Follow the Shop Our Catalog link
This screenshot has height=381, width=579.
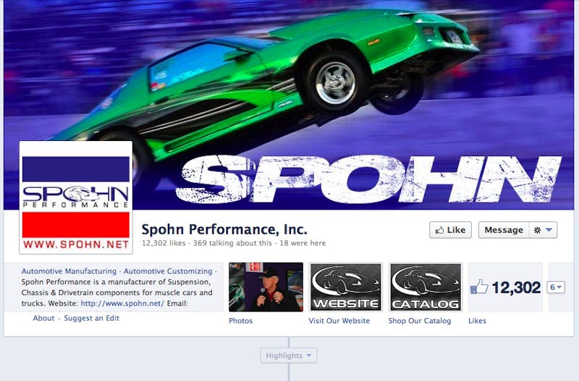pyautogui.click(x=420, y=320)
